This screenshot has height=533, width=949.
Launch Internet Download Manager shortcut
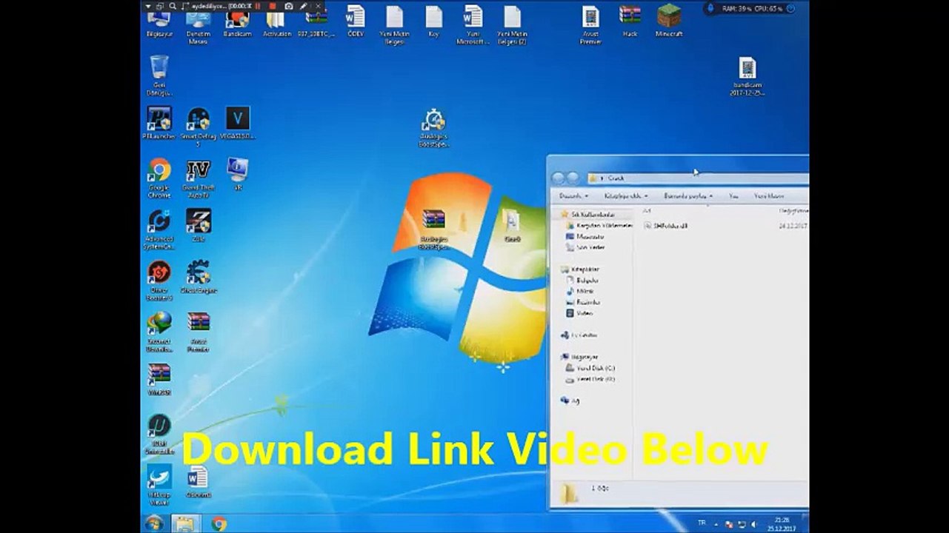[x=159, y=332]
